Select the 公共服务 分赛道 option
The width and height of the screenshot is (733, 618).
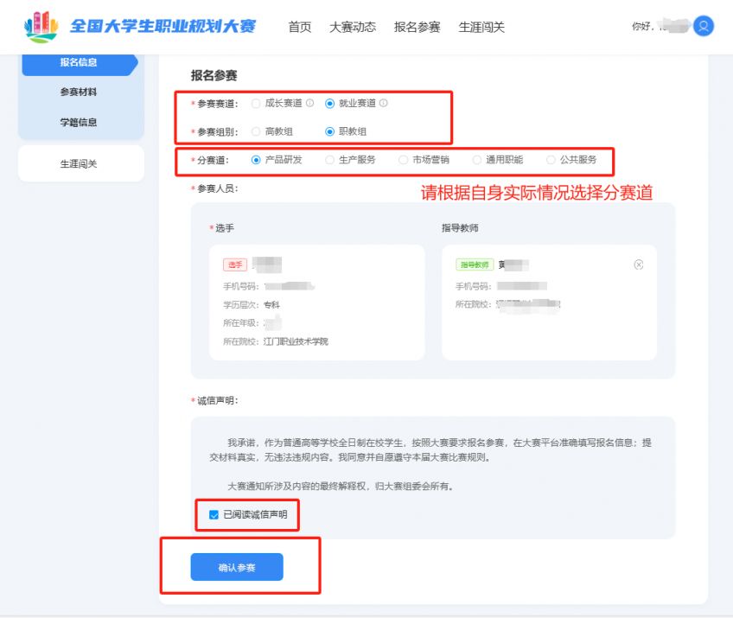click(x=551, y=160)
